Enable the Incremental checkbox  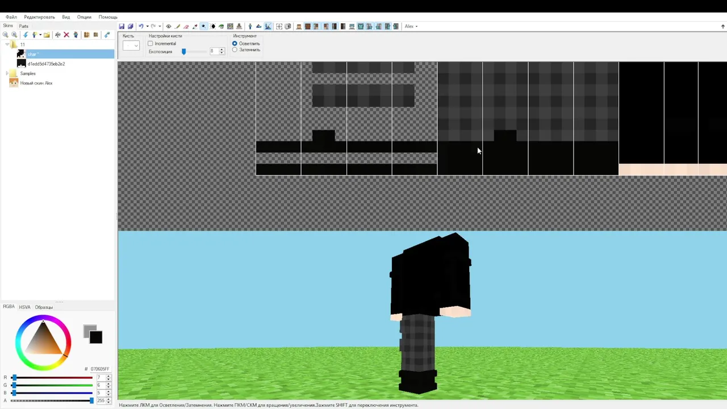[151, 44]
